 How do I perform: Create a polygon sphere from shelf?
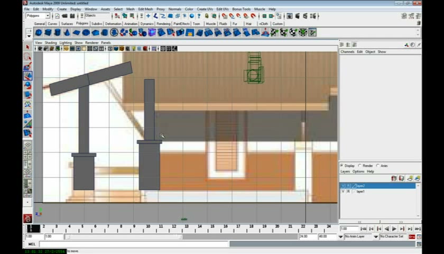coord(39,33)
